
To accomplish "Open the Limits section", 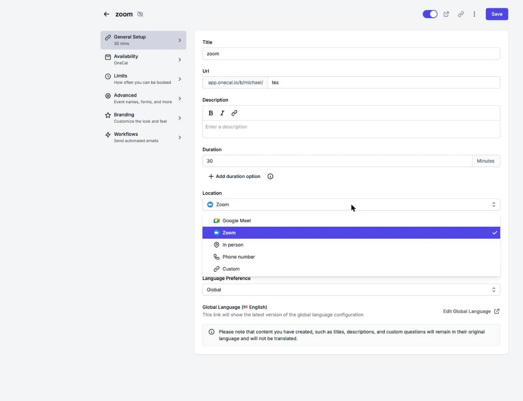I will point(143,79).
